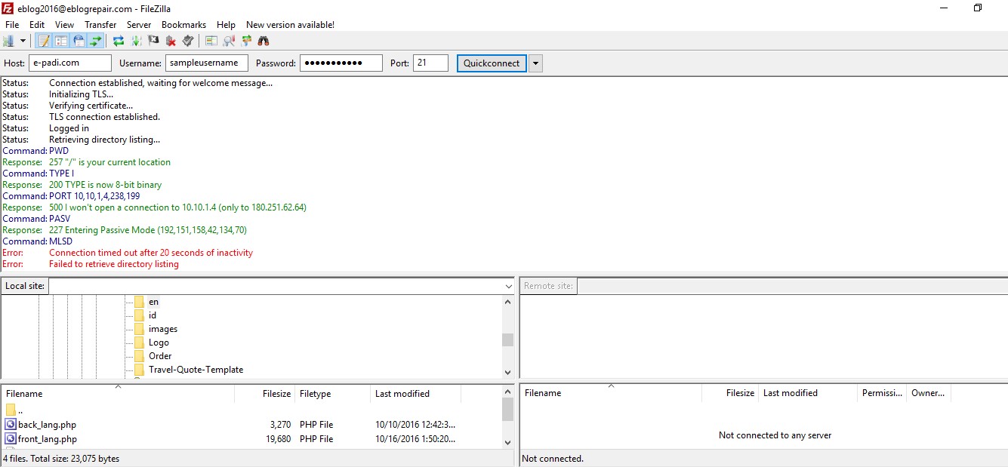Click the magnifier filter toolbar icon

pyautogui.click(x=228, y=41)
